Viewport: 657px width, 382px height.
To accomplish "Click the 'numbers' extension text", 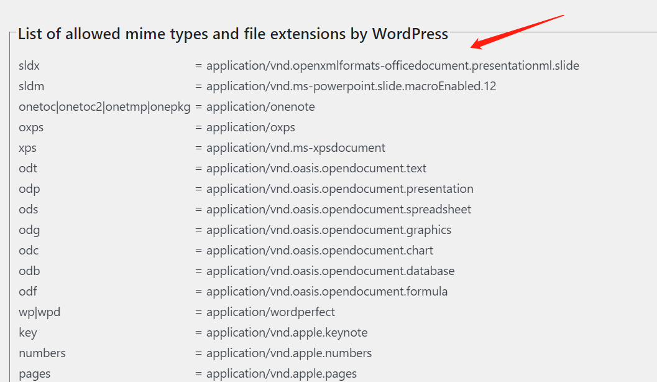I will [x=42, y=353].
